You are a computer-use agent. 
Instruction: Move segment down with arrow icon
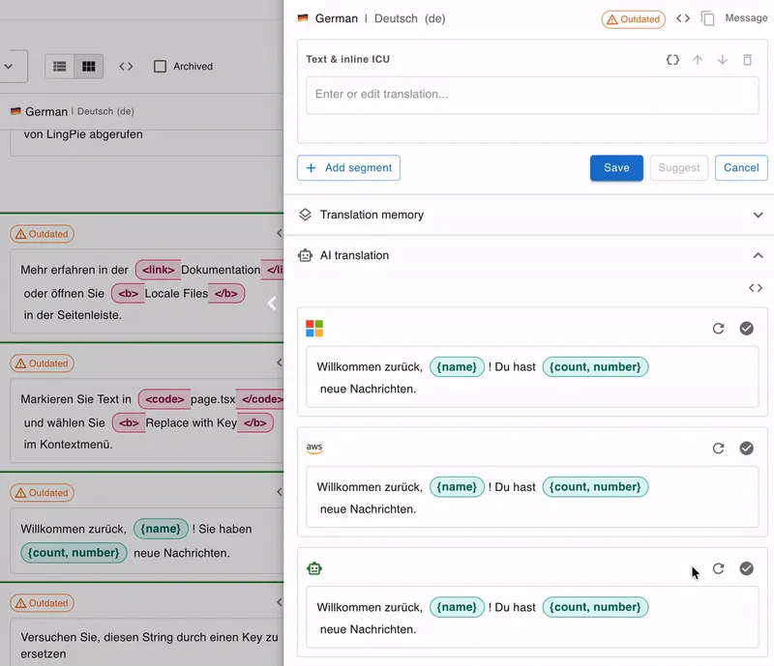tap(722, 60)
